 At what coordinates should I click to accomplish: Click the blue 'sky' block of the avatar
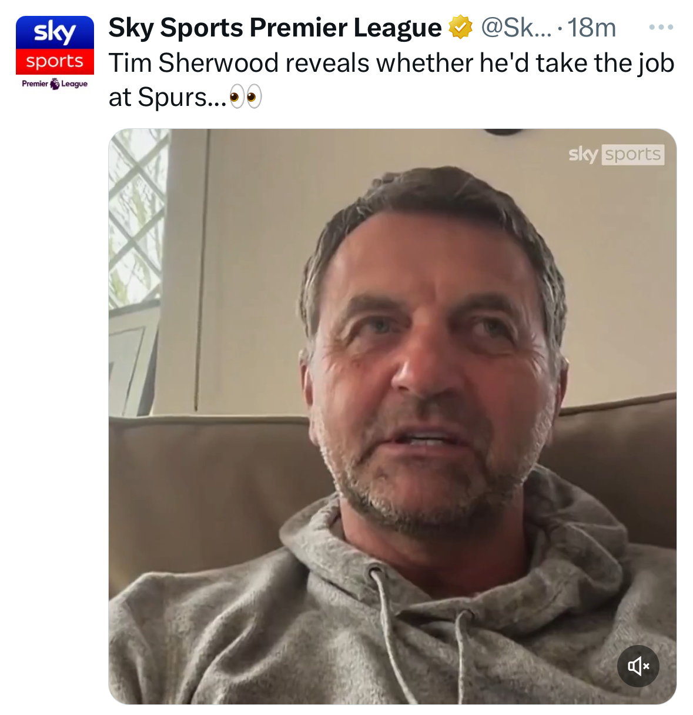(x=55, y=32)
